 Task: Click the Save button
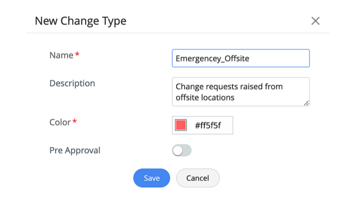coord(151,178)
